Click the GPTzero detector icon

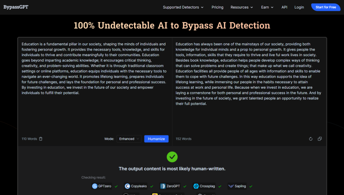click(x=95, y=186)
